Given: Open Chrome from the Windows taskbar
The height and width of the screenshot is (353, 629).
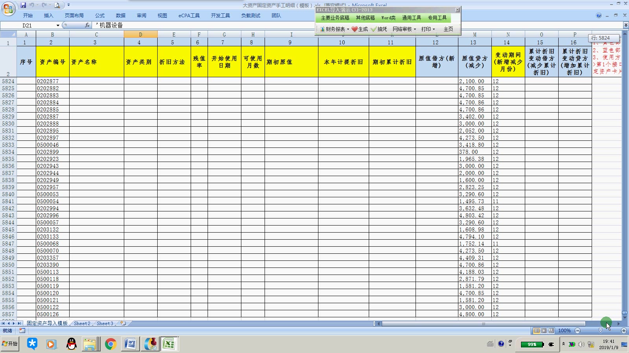Looking at the screenshot, I should click(x=110, y=344).
